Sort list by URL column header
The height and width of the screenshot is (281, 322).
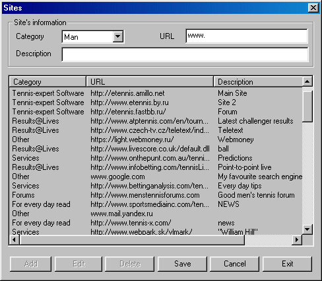pos(150,82)
